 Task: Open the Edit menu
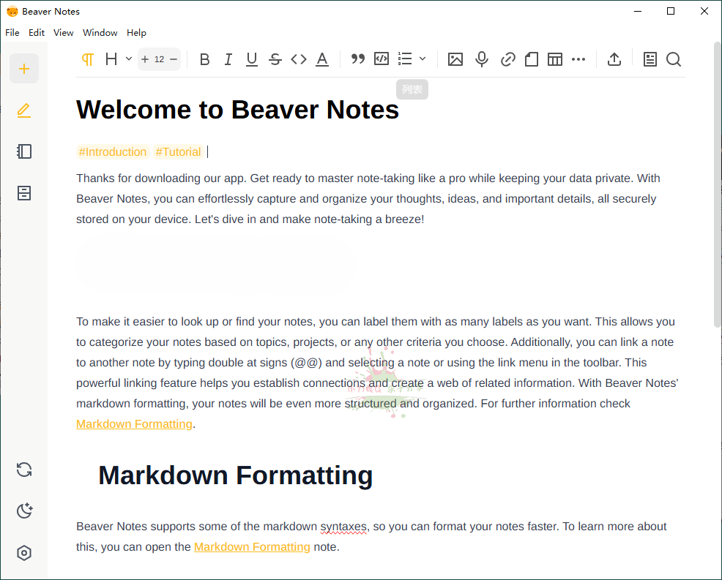click(37, 33)
